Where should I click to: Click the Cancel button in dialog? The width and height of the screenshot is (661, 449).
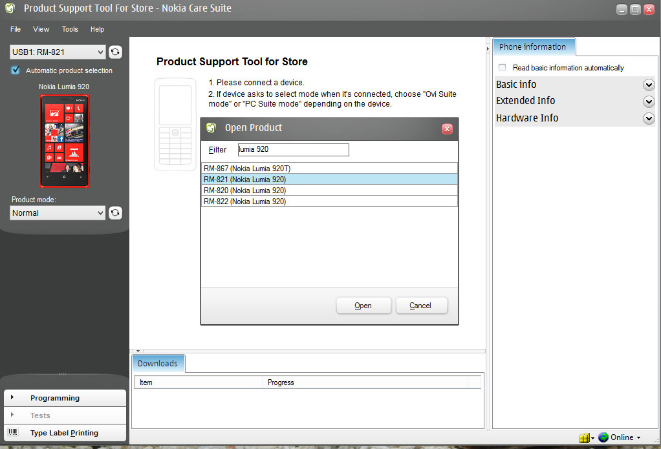click(421, 306)
